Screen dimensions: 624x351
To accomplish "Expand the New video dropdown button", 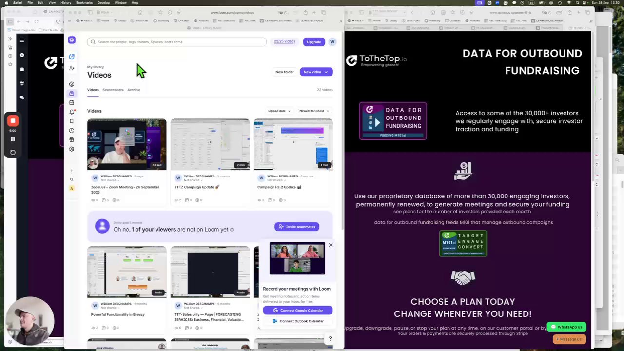I will (x=326, y=72).
